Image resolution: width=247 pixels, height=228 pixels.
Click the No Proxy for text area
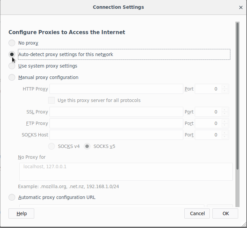coord(126,172)
